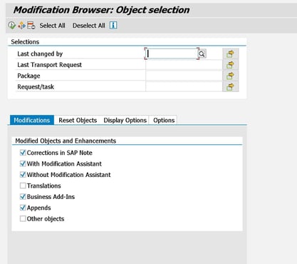Click the Get Variant toolbar icon
The width and height of the screenshot is (297, 264).
[x=21, y=25]
